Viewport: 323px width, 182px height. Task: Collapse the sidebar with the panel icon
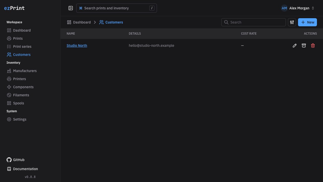[x=71, y=8]
